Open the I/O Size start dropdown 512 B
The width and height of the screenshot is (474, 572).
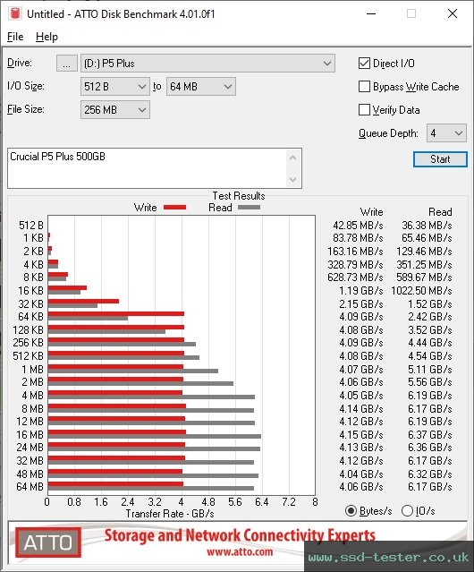[x=114, y=87]
